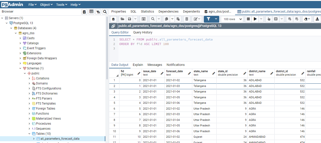Click the Copy rows icon
This screenshot has height=143, width=321.
click(166, 19)
